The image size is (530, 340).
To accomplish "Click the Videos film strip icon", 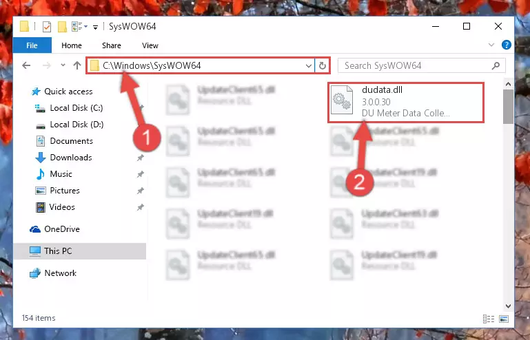I will pyautogui.click(x=41, y=207).
